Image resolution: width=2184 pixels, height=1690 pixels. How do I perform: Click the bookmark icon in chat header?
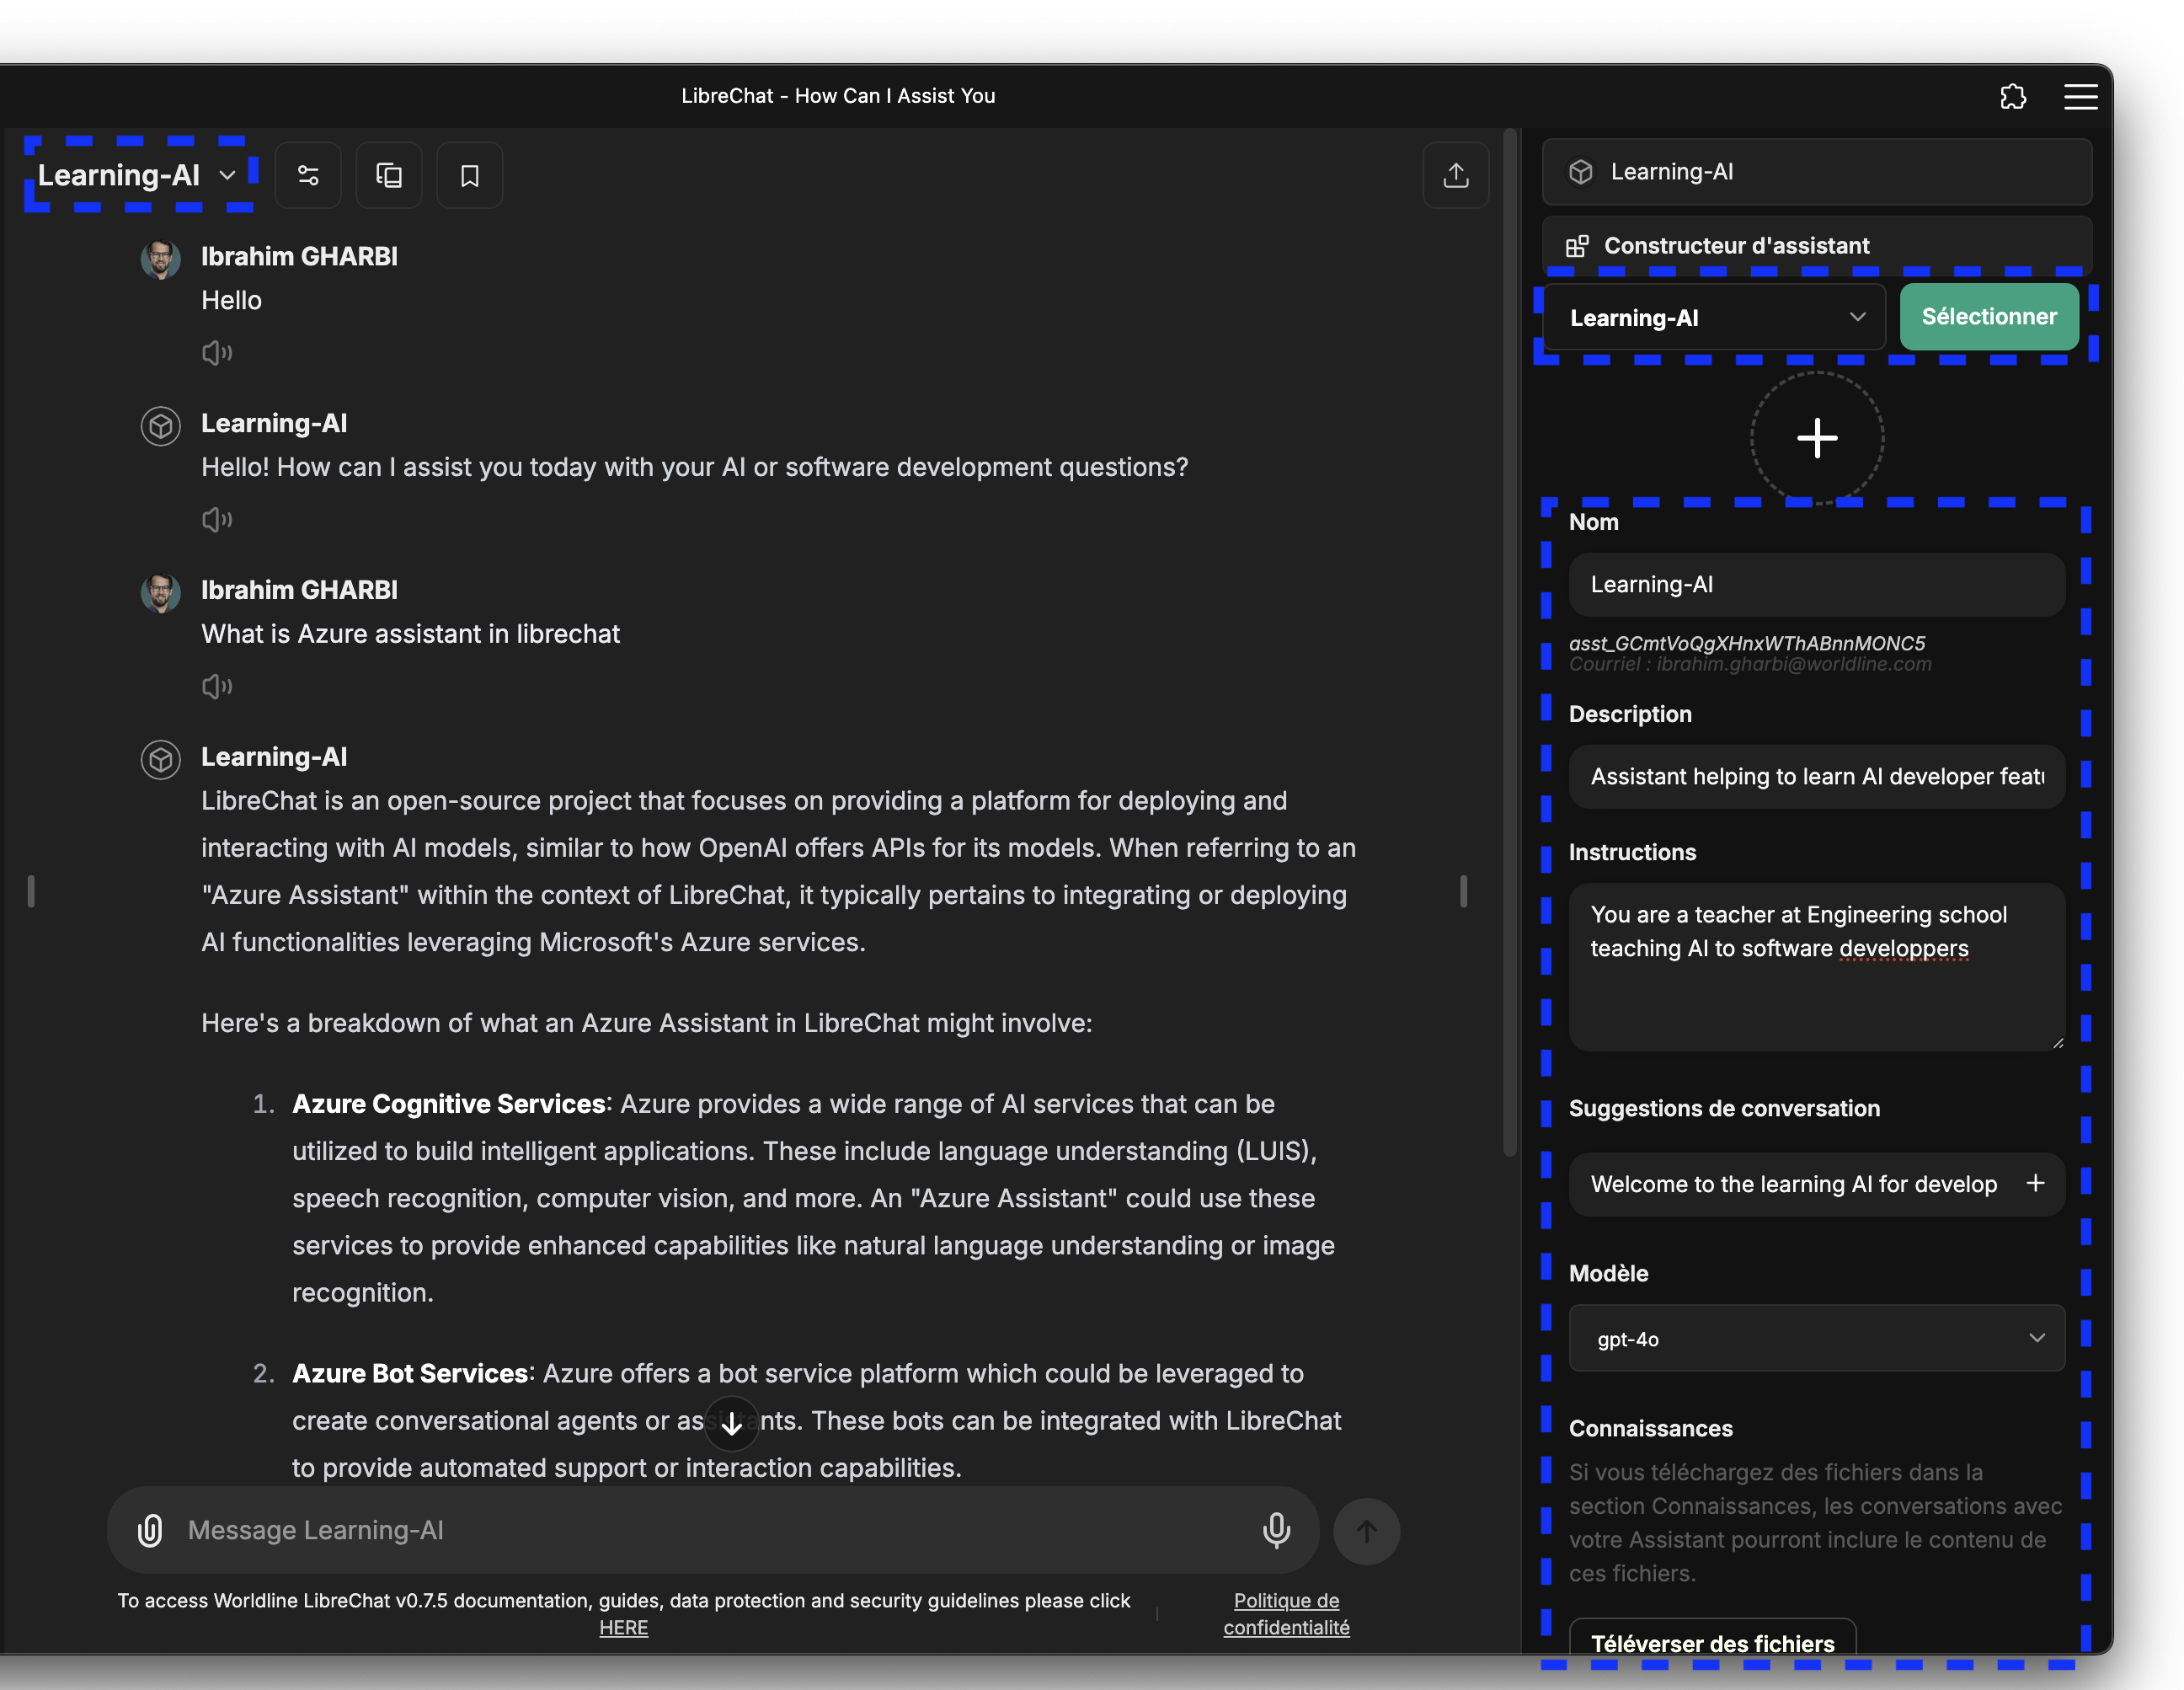click(469, 176)
